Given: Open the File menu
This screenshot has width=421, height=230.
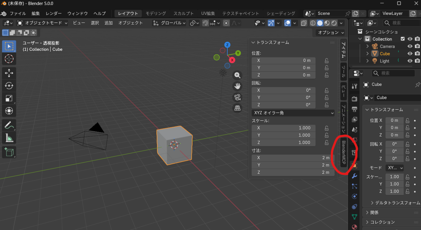Looking at the screenshot, I should pyautogui.click(x=18, y=14).
